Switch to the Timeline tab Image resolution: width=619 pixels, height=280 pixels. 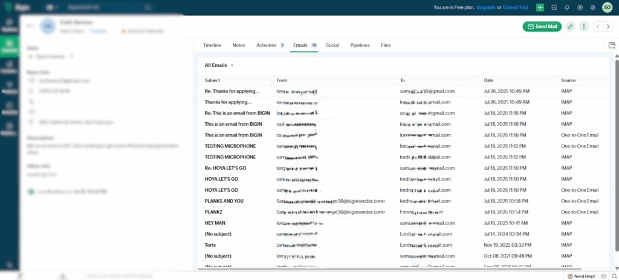click(212, 45)
